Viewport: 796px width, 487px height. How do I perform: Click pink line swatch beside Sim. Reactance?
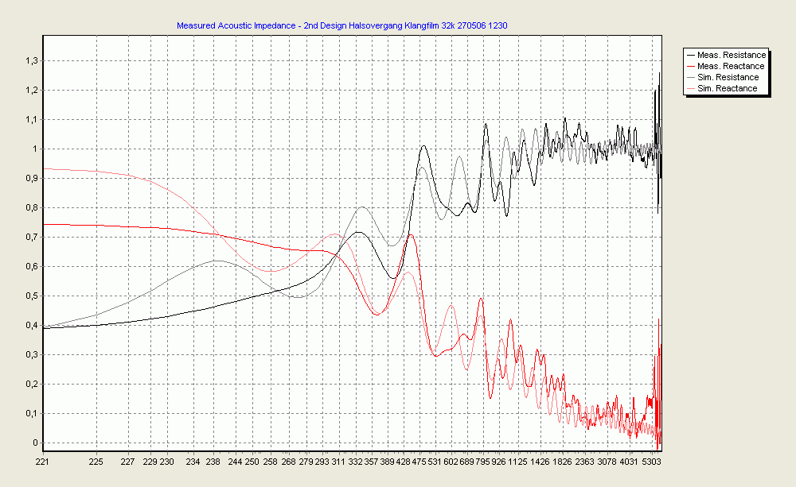point(690,88)
